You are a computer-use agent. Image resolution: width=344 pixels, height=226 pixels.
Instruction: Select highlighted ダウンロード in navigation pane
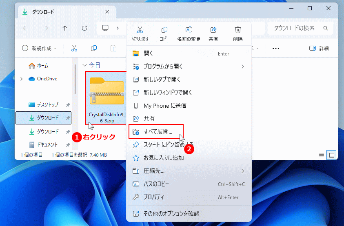pyautogui.click(x=43, y=118)
